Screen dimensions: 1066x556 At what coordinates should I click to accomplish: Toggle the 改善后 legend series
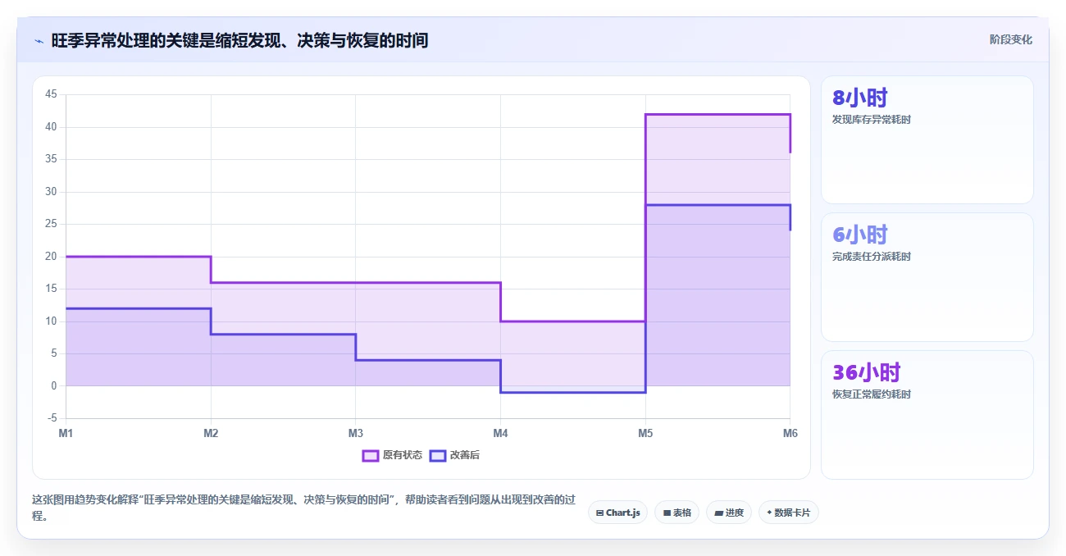click(x=454, y=455)
